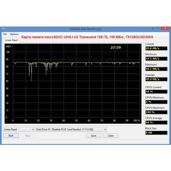
Task: Clear the benchmark graph
Action: coord(110,136)
